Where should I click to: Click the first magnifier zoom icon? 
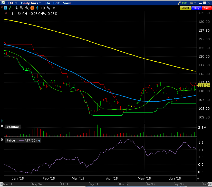point(22,8)
